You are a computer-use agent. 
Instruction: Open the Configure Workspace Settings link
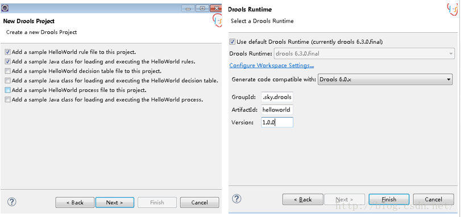tap(271, 65)
